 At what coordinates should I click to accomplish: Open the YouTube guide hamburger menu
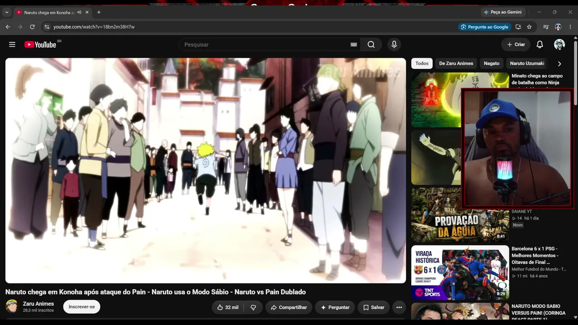point(12,45)
